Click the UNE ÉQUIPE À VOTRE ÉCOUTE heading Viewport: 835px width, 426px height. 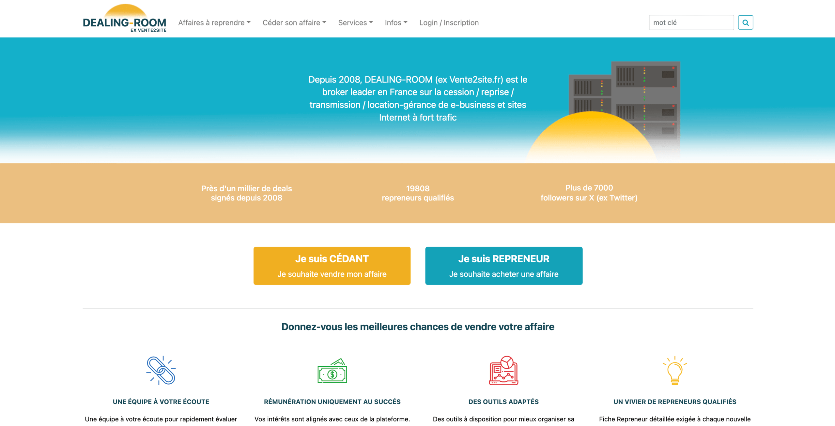tap(161, 402)
